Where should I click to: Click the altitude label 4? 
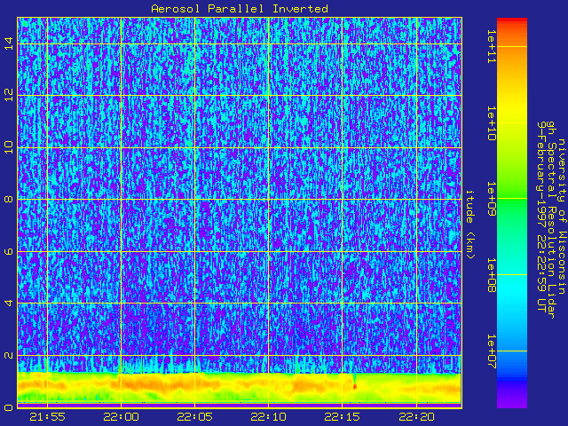[x=9, y=303]
